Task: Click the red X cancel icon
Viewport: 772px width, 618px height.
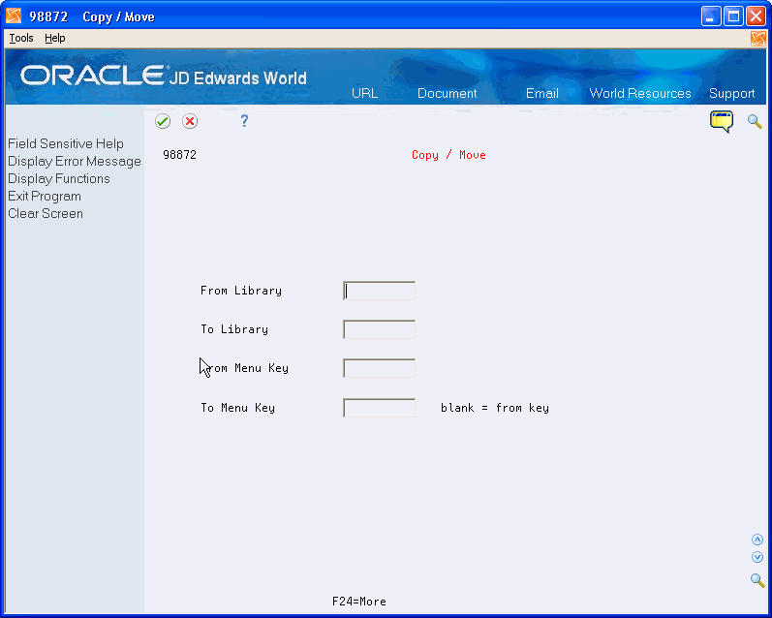Action: pos(190,121)
